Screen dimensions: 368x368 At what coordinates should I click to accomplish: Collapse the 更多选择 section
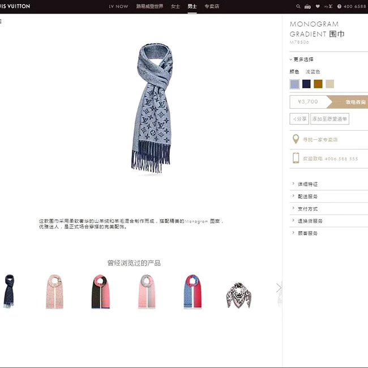pyautogui.click(x=302, y=59)
